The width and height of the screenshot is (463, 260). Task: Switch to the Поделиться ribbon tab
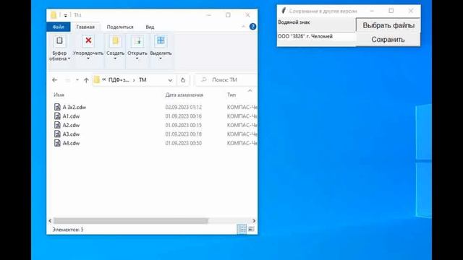click(120, 27)
